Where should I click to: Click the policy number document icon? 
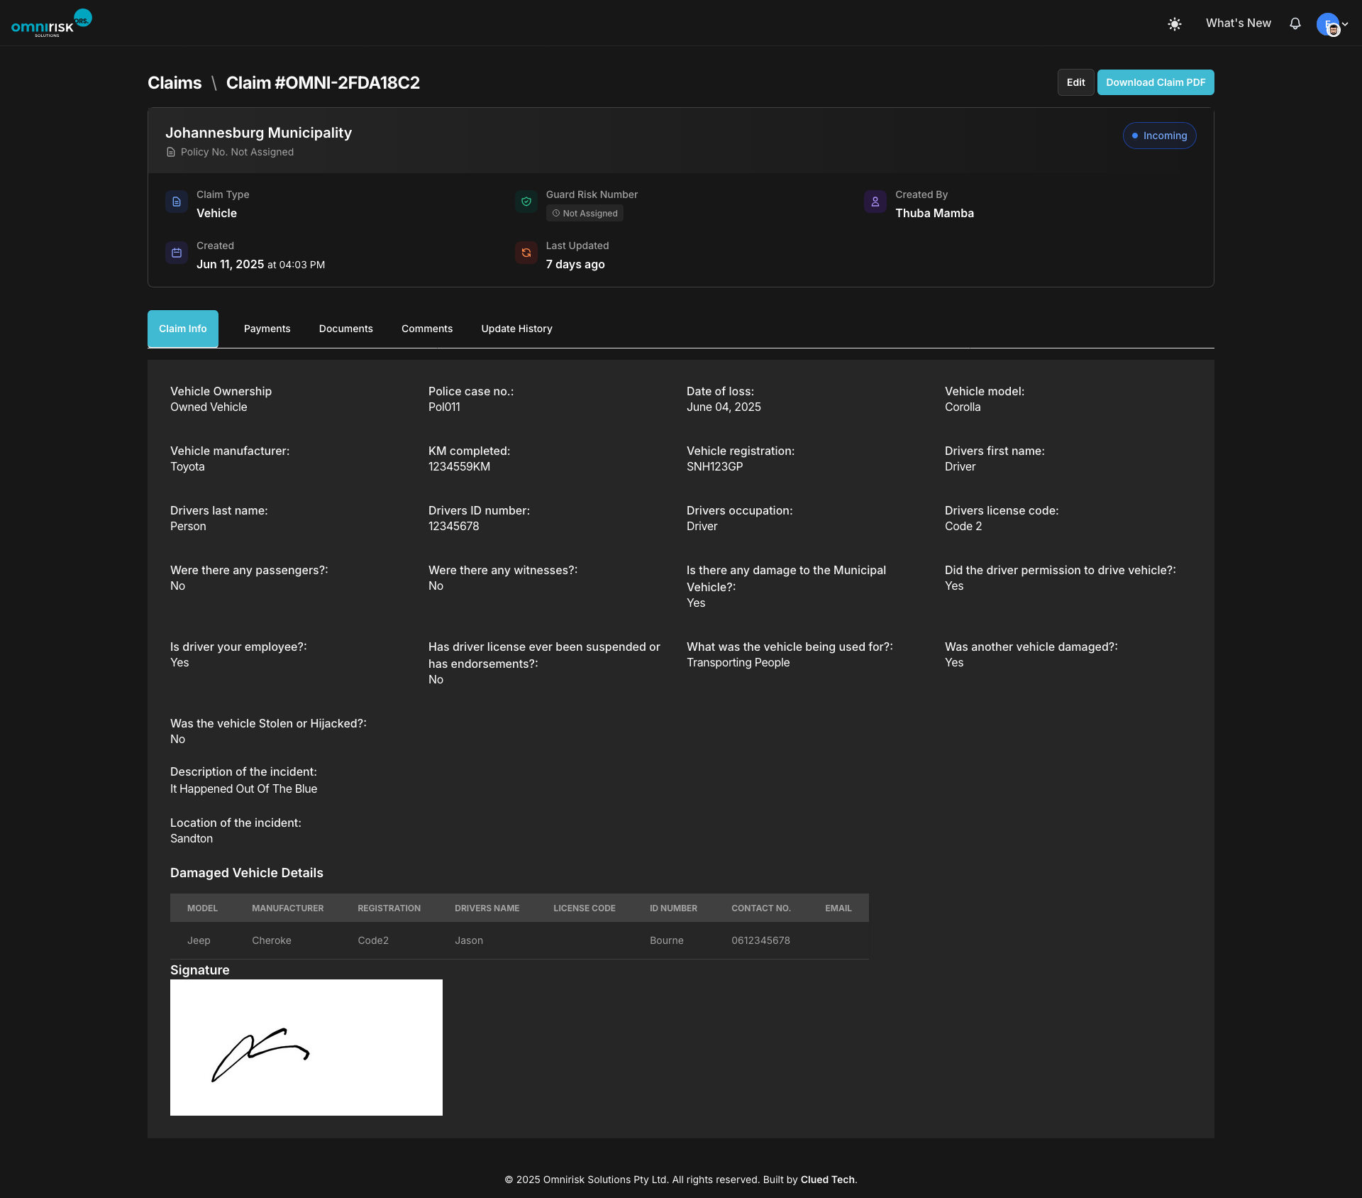click(x=170, y=152)
